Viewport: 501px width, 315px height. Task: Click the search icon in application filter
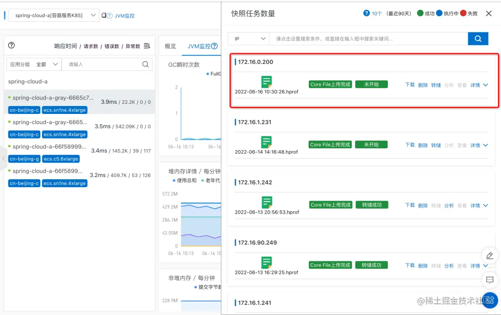pyautogui.click(x=145, y=64)
